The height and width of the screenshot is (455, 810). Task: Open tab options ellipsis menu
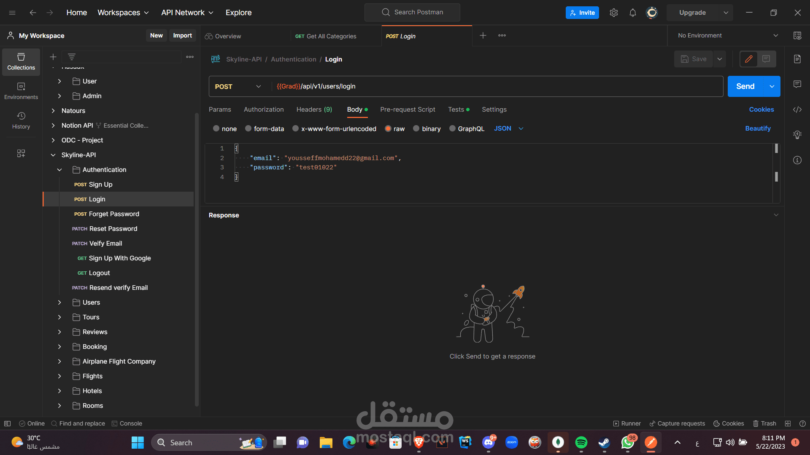pyautogui.click(x=502, y=35)
